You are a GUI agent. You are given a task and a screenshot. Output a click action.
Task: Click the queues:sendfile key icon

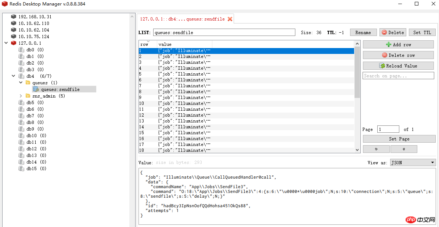tap(36, 89)
